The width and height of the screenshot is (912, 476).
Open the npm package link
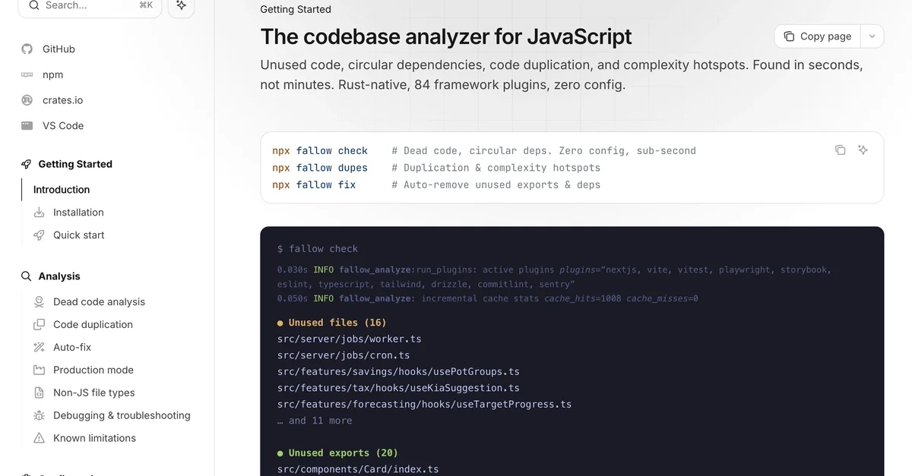point(52,75)
